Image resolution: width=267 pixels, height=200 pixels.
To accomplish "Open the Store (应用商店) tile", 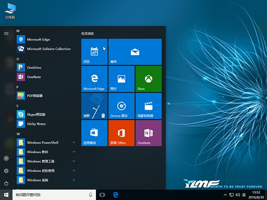I will pos(94,133).
